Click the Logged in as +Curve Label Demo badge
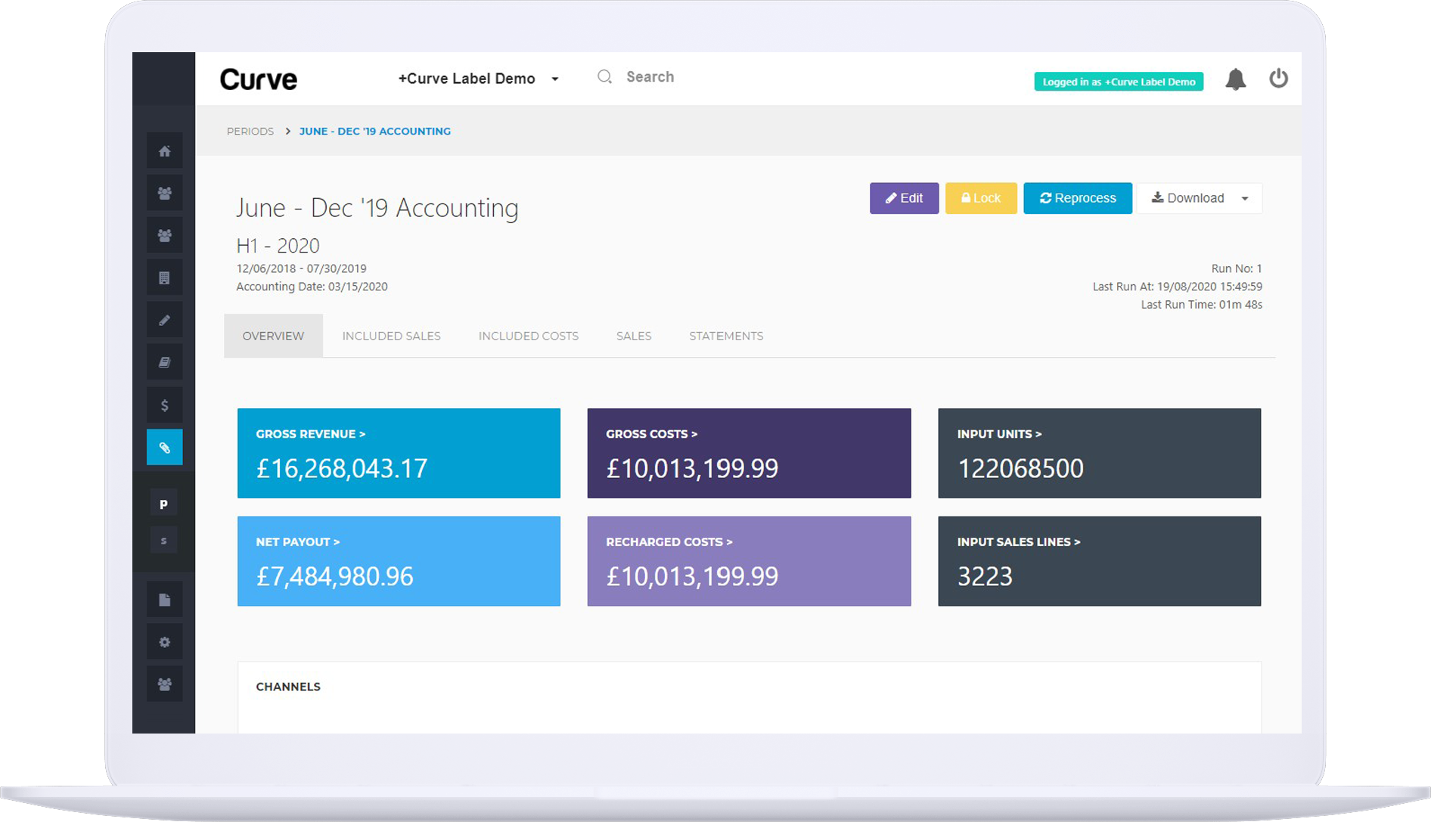The width and height of the screenshot is (1431, 822). pos(1119,82)
